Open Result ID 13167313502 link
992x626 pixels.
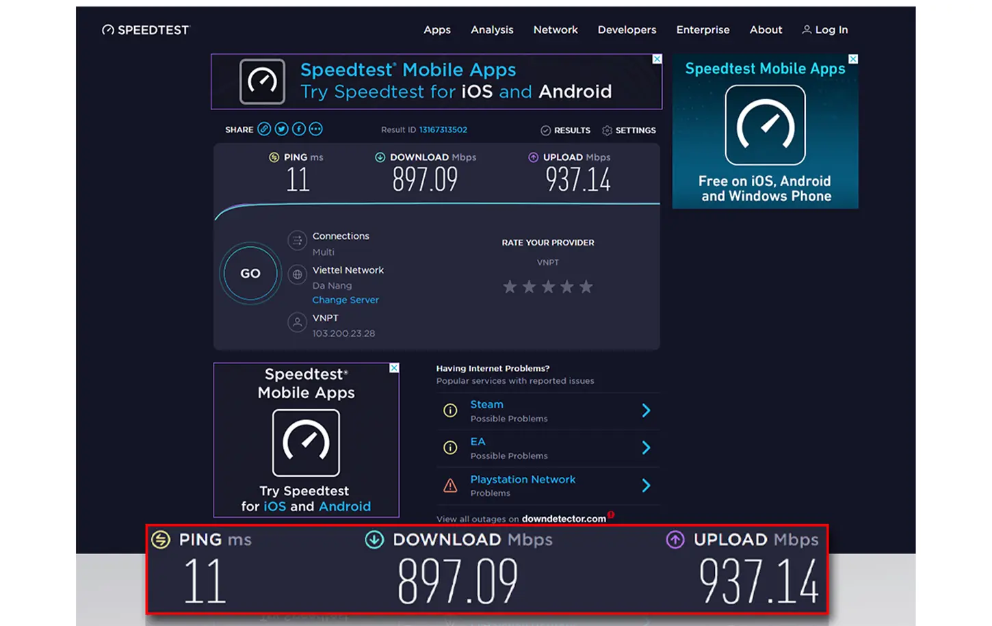pyautogui.click(x=443, y=130)
